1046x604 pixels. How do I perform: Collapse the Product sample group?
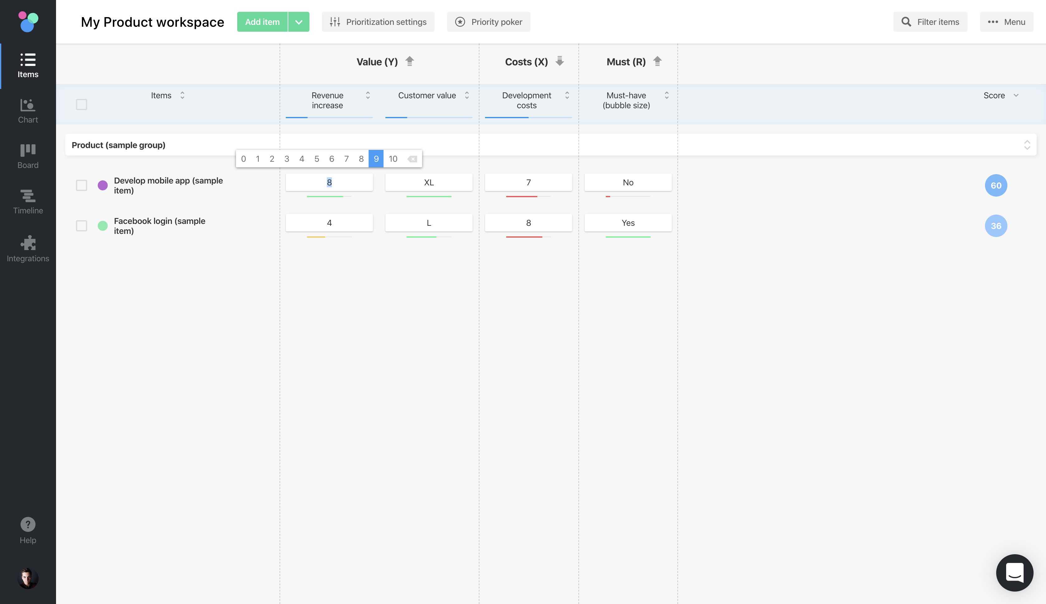[x=1027, y=145]
